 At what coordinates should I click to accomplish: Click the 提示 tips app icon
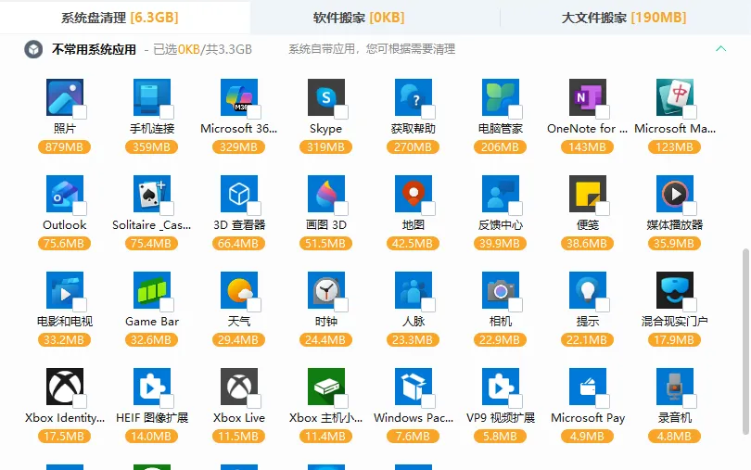588,290
